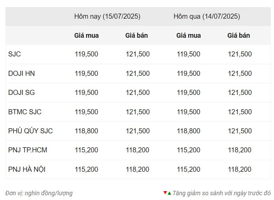This screenshot has width=274, height=200.
Task: Select the Hôm qua (14/07/2025) column header
Action: pos(207,16)
